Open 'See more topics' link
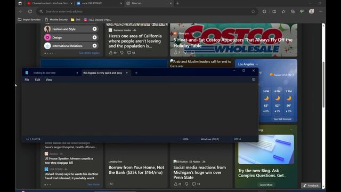 pos(89,53)
